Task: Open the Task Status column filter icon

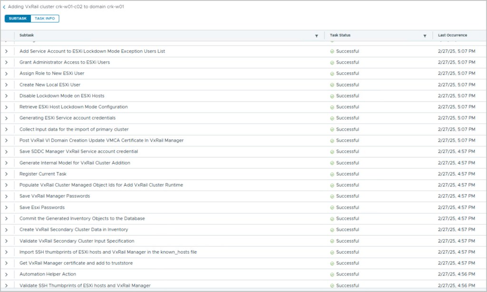Action: point(424,36)
